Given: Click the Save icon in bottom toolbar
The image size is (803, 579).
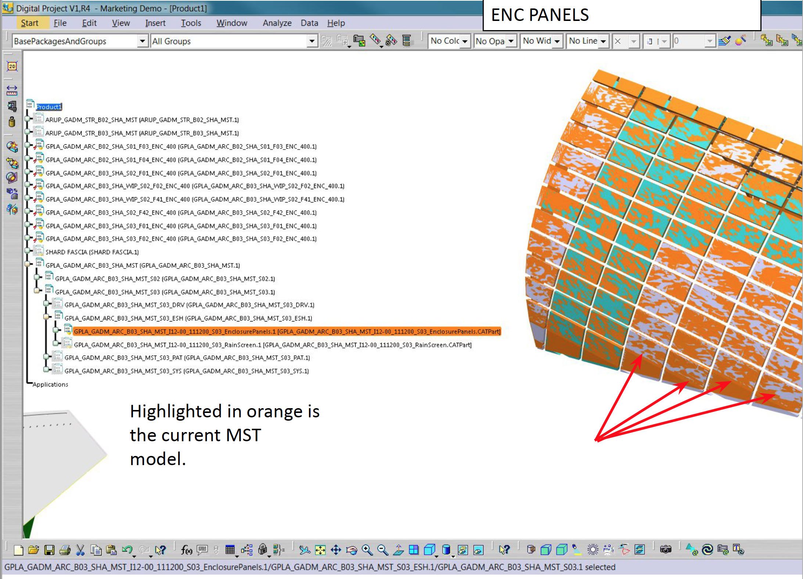Looking at the screenshot, I should 49,550.
